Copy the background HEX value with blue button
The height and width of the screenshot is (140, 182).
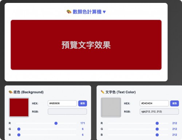(83, 103)
